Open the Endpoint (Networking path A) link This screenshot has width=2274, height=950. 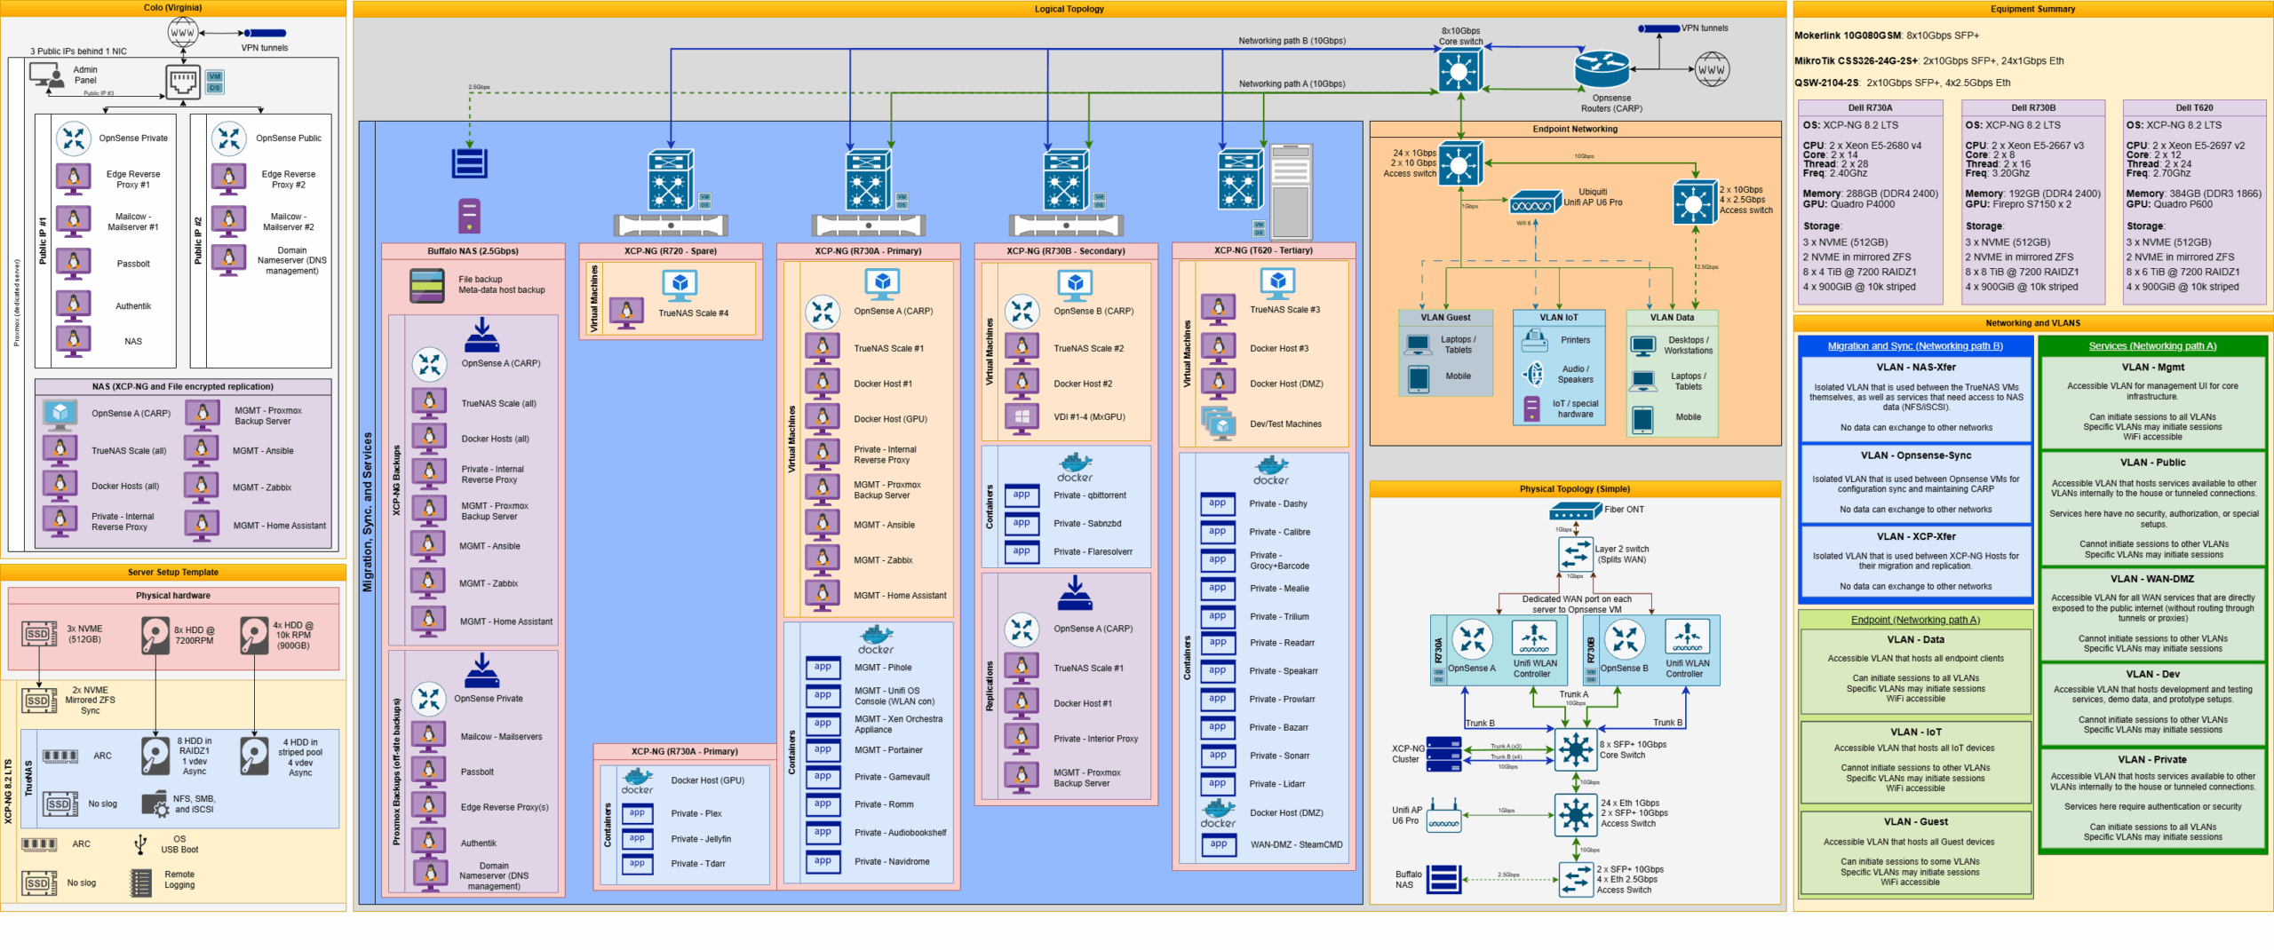(1914, 620)
